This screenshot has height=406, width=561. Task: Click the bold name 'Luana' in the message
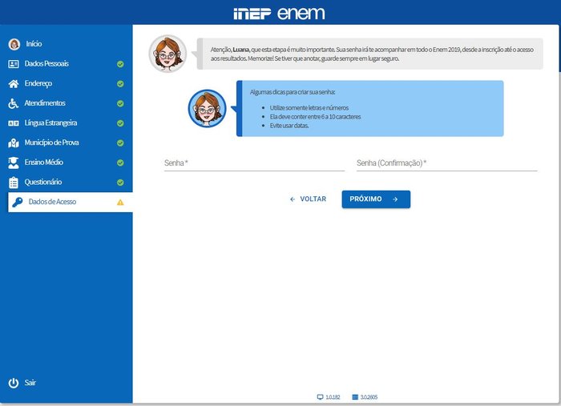(x=240, y=50)
